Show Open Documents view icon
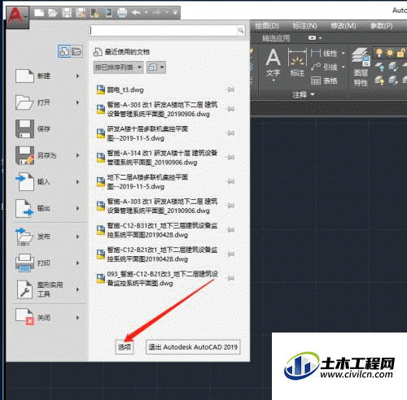Screen dimensions: 407x400 [77, 51]
